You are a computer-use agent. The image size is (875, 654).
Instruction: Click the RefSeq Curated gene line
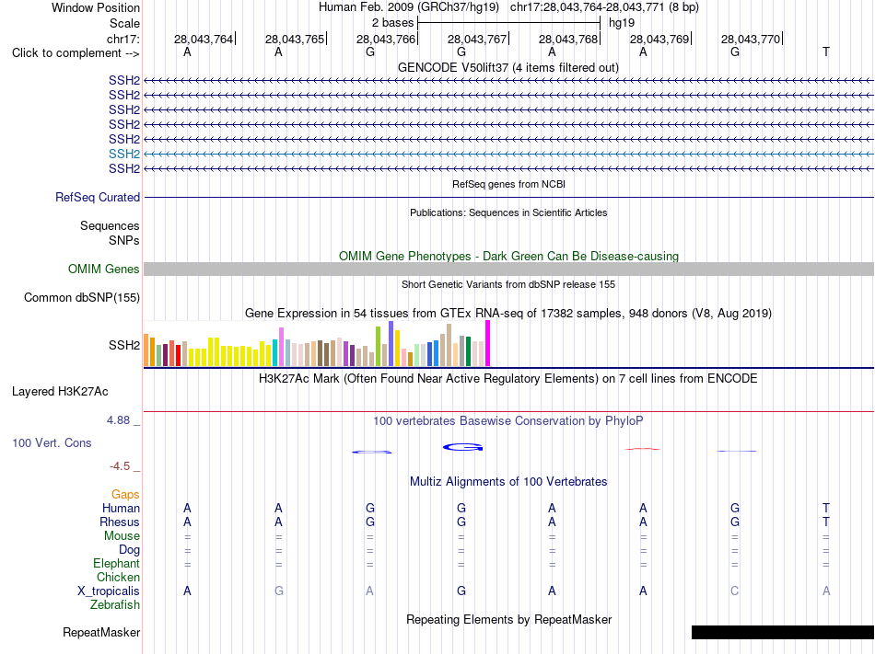[x=508, y=197]
